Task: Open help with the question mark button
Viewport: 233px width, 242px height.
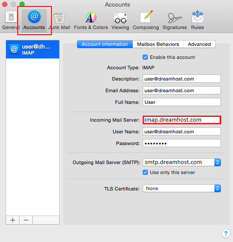Action: (x=226, y=234)
